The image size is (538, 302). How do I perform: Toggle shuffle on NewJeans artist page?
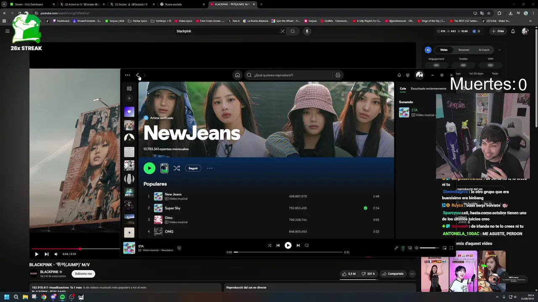(177, 168)
